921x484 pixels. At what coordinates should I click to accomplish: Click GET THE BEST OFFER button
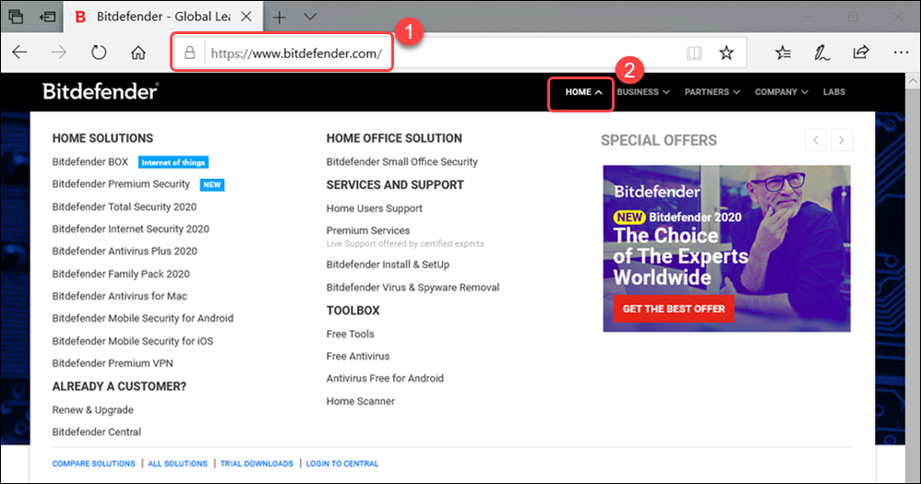pyautogui.click(x=674, y=309)
